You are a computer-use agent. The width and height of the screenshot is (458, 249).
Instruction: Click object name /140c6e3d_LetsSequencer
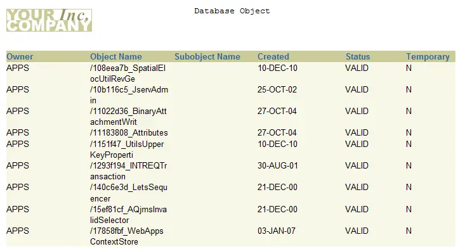[x=129, y=193]
